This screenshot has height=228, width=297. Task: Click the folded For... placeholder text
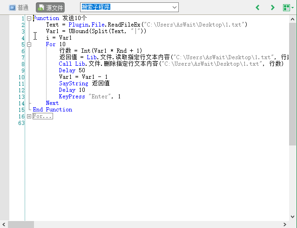[x=42, y=116]
